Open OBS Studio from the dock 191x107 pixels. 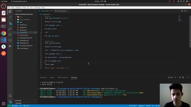pos(4,6)
